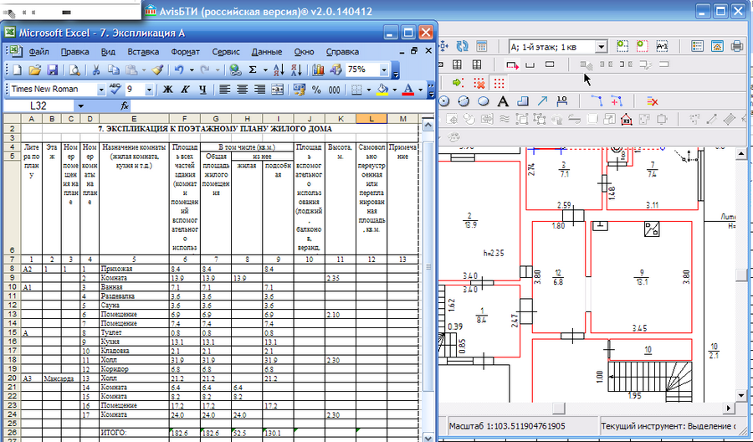Screen dimensions: 753x442
Task: Click the Format Painter brush icon
Action: [158, 70]
